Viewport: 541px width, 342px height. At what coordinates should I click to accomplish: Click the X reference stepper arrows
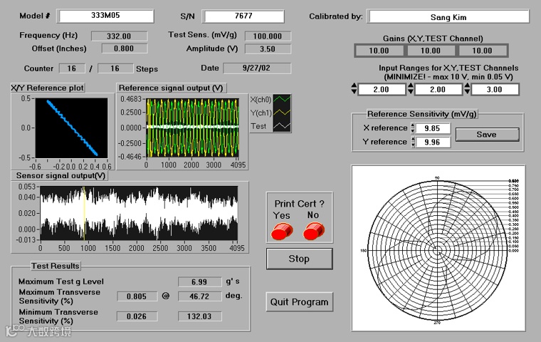point(412,128)
